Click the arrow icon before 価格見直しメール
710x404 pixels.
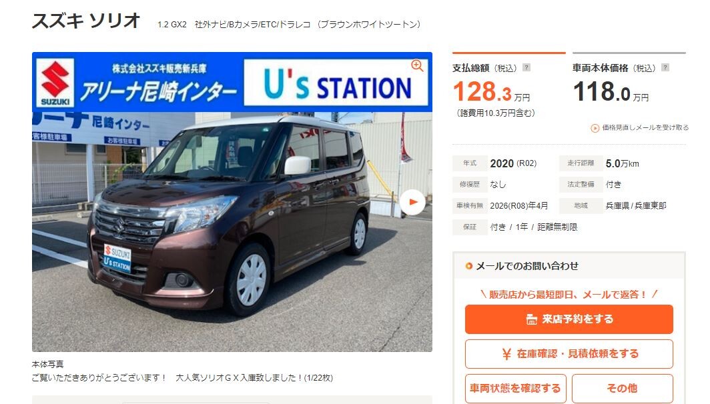pyautogui.click(x=595, y=128)
